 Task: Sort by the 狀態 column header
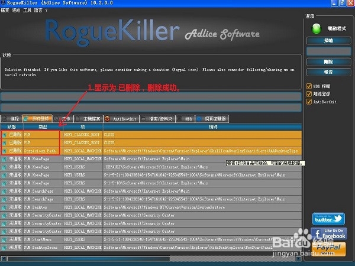(x=12, y=127)
